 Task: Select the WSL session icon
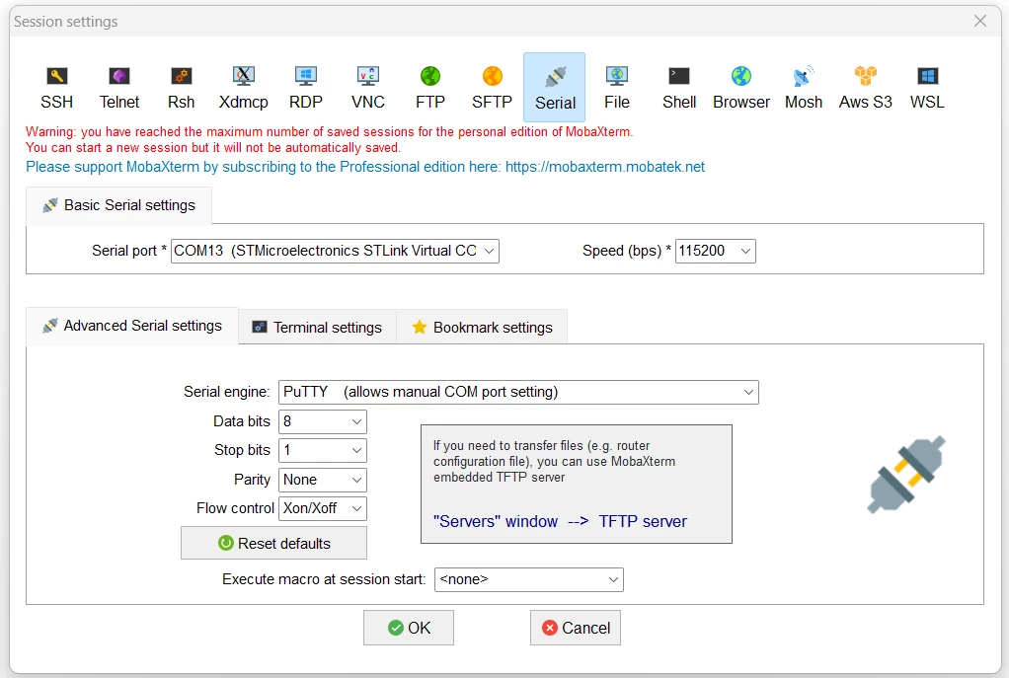pyautogui.click(x=927, y=88)
